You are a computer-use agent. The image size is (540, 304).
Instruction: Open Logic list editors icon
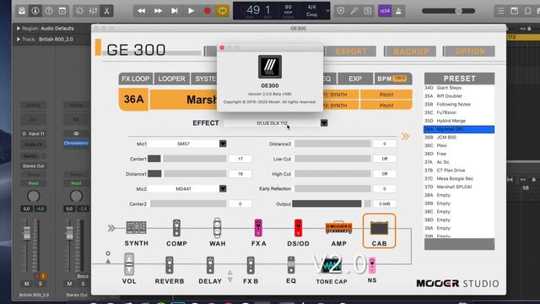click(500, 11)
